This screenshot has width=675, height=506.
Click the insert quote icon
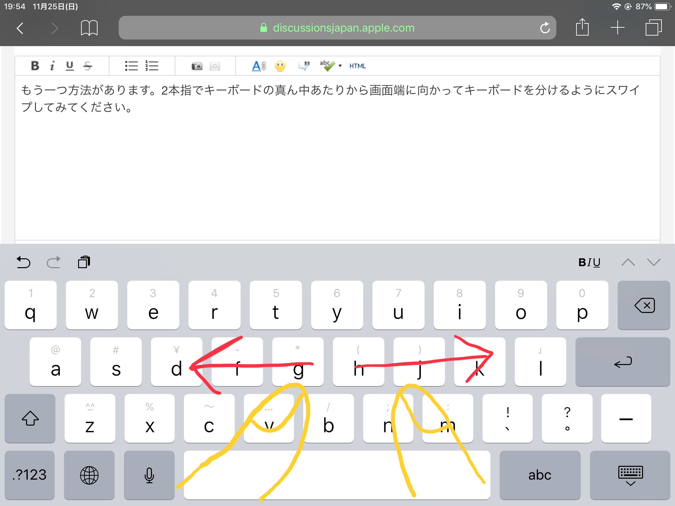tap(304, 66)
